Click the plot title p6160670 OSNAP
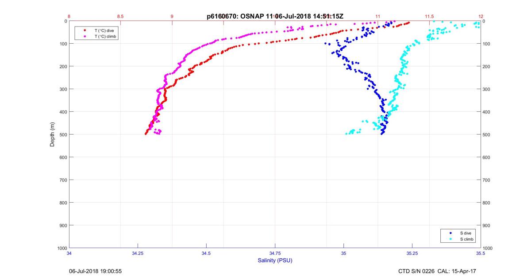The height and width of the screenshot is (279, 531). (275, 16)
